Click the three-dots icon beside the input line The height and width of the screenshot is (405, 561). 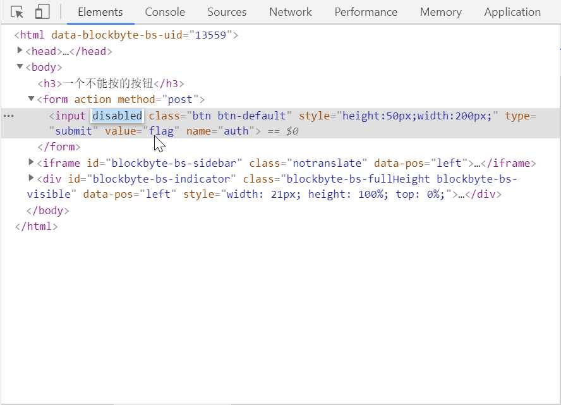click(x=8, y=116)
